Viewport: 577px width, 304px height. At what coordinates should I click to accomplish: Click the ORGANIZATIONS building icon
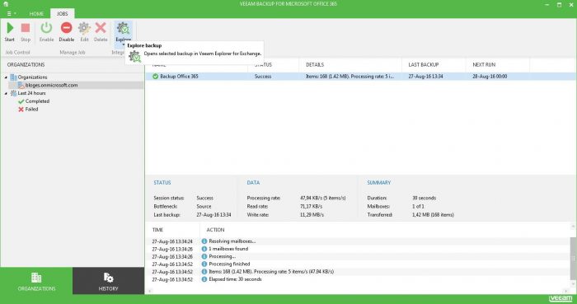point(36,278)
